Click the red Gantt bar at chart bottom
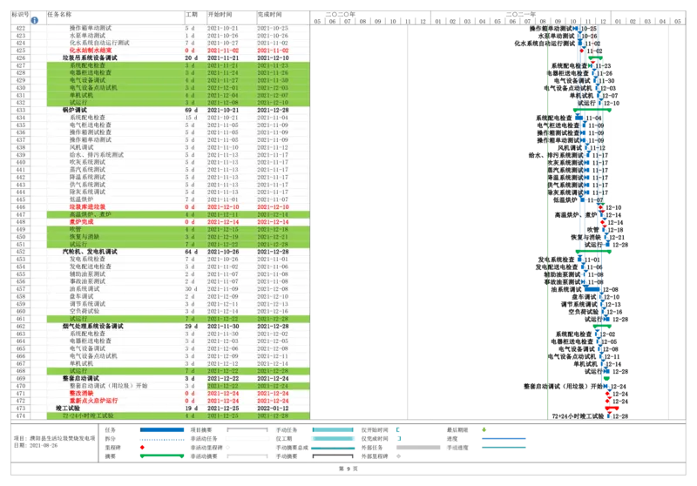 pyautogui.click(x=613, y=407)
